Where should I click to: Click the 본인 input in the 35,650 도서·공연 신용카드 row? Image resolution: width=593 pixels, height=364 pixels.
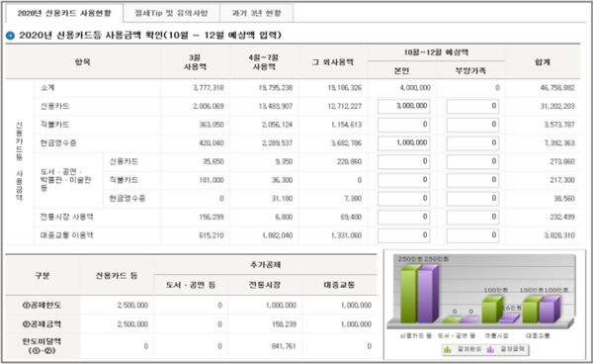[x=403, y=162]
